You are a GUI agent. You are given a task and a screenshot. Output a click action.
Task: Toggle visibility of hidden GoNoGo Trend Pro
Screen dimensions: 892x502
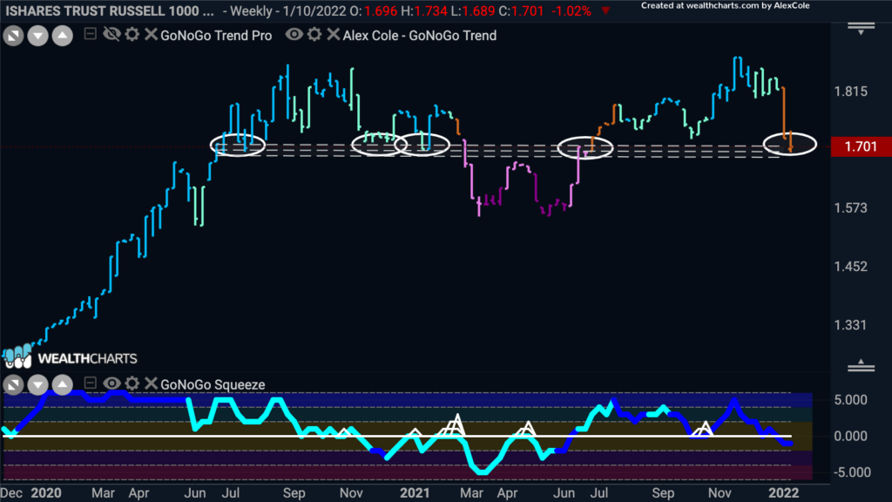(111, 35)
